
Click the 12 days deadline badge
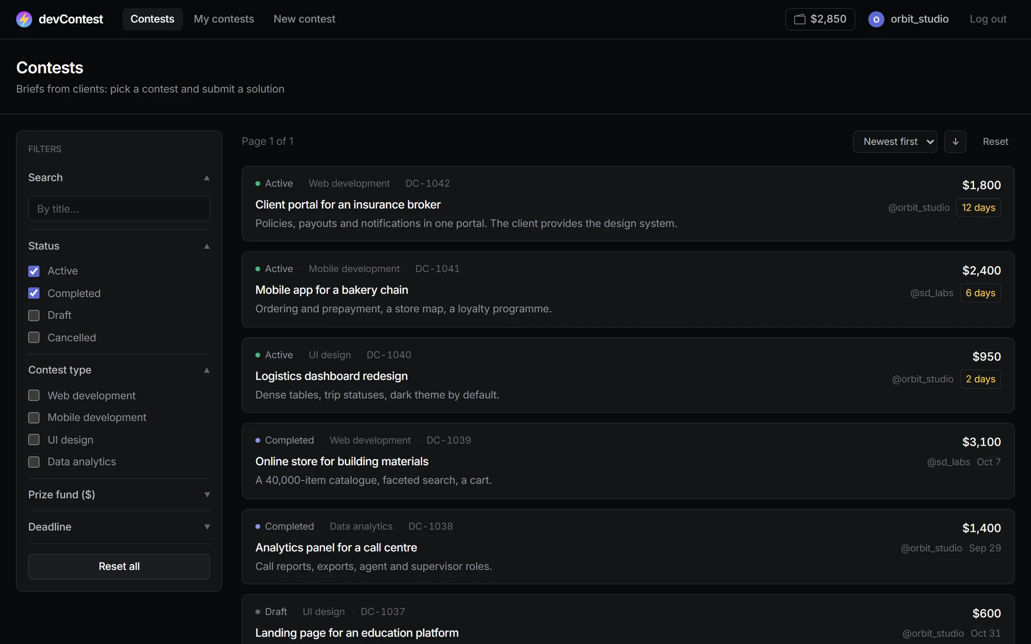(x=978, y=208)
